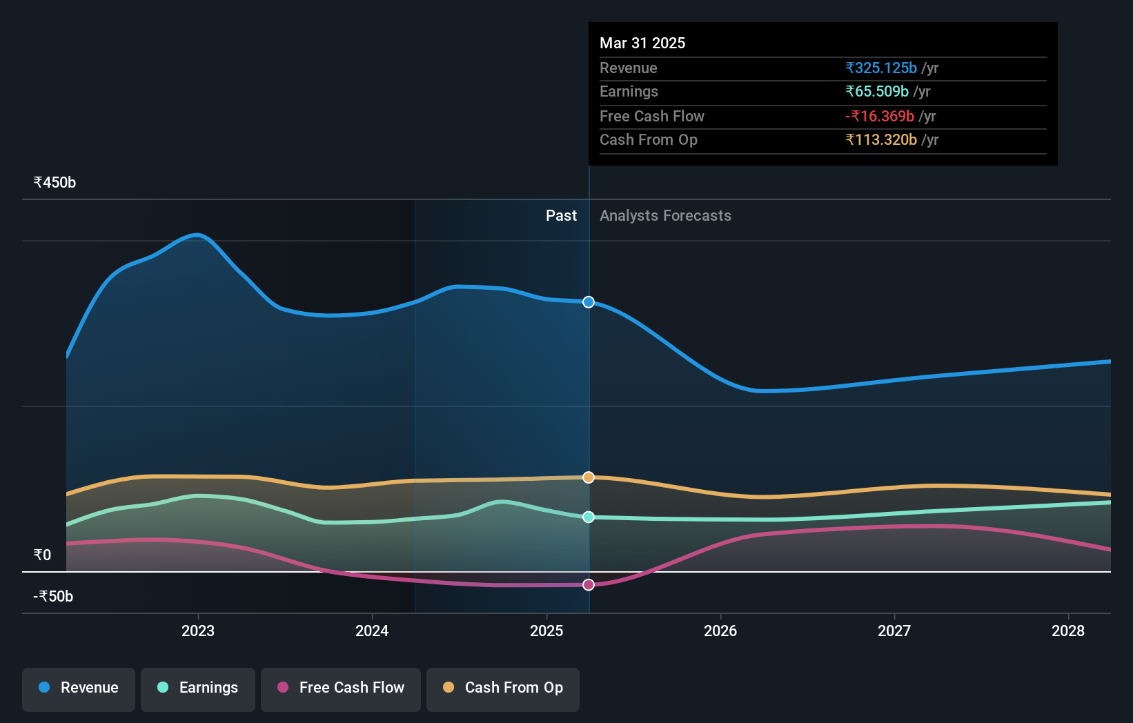1133x723 pixels.
Task: Click the Revenue row label in tooltip
Action: pos(629,68)
